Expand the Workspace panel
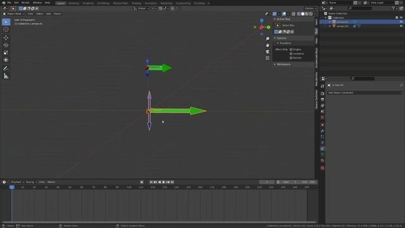 point(275,64)
